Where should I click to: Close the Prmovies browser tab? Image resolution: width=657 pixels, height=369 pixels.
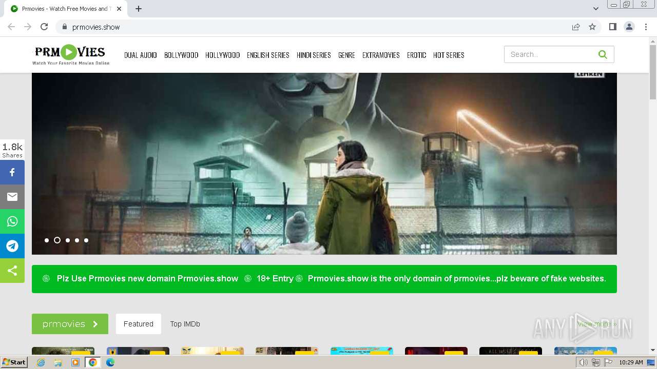coord(120,9)
